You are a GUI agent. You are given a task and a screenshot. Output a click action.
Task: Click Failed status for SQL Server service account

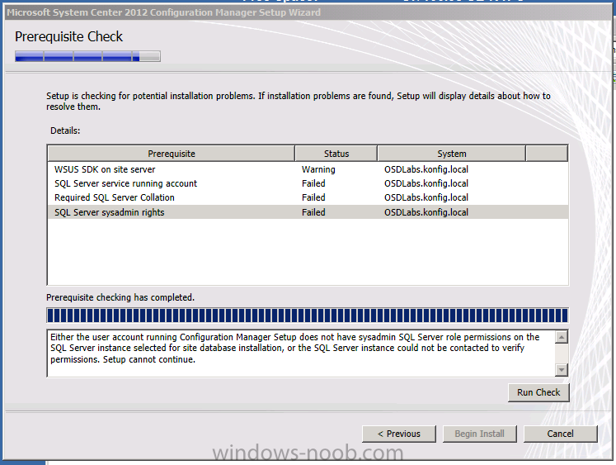click(313, 183)
